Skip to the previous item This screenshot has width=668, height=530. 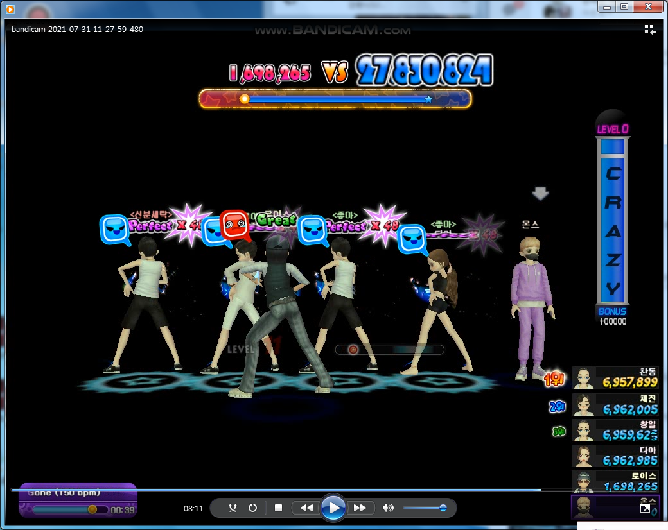pos(306,508)
